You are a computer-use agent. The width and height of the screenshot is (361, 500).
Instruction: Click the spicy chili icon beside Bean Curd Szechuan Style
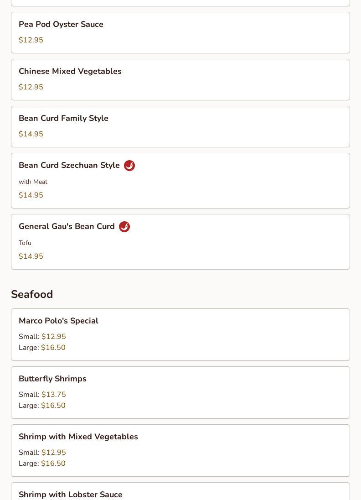pos(129,166)
